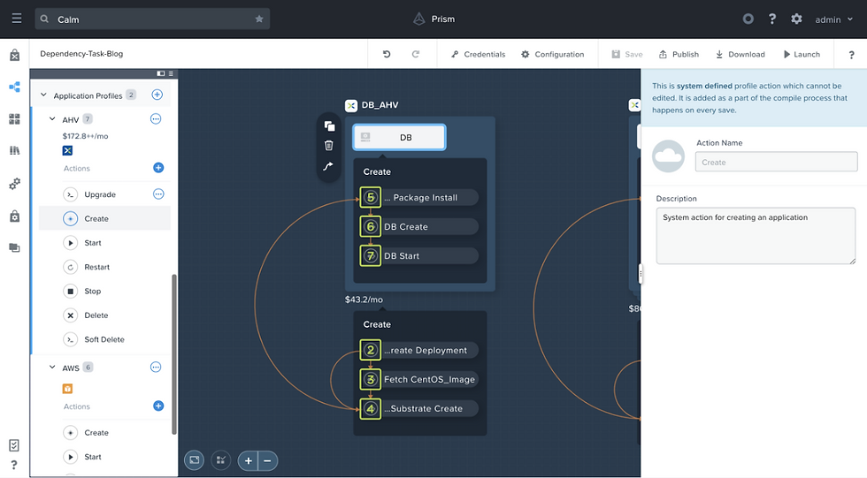Select the Soft Delete action
This screenshot has height=478, width=867.
click(104, 339)
